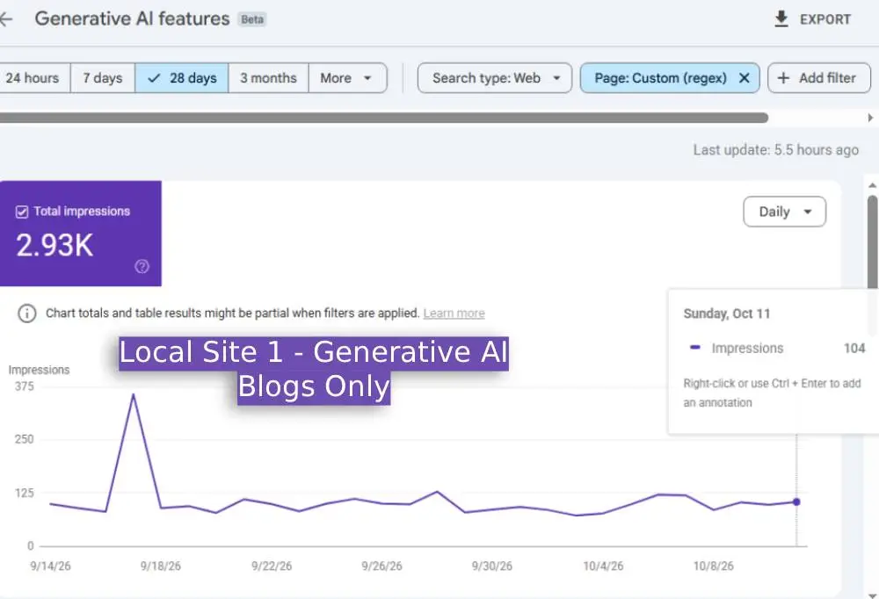Click the Oct 11 data point on chart

796,502
